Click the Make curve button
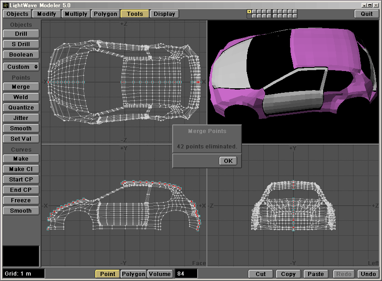This screenshot has height=281, width=382. 21,159
